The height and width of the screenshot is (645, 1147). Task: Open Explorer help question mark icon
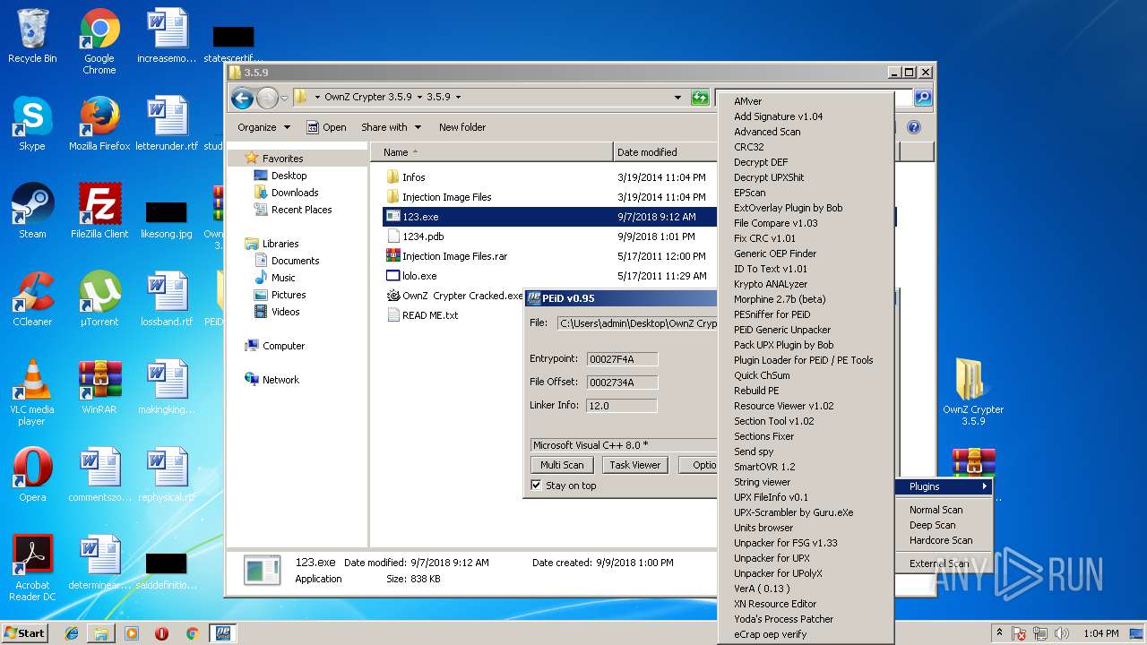click(914, 127)
